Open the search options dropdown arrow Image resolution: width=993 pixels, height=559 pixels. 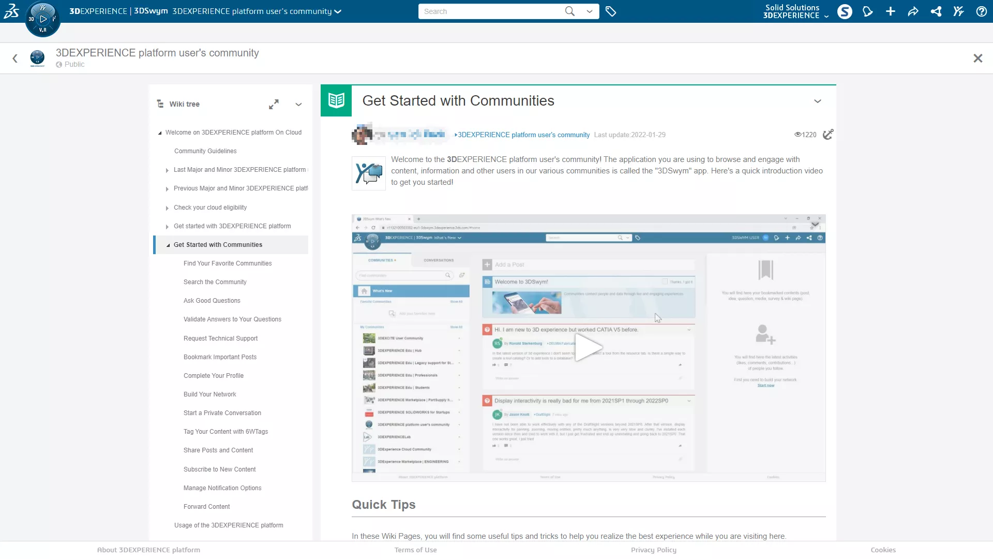(x=589, y=11)
